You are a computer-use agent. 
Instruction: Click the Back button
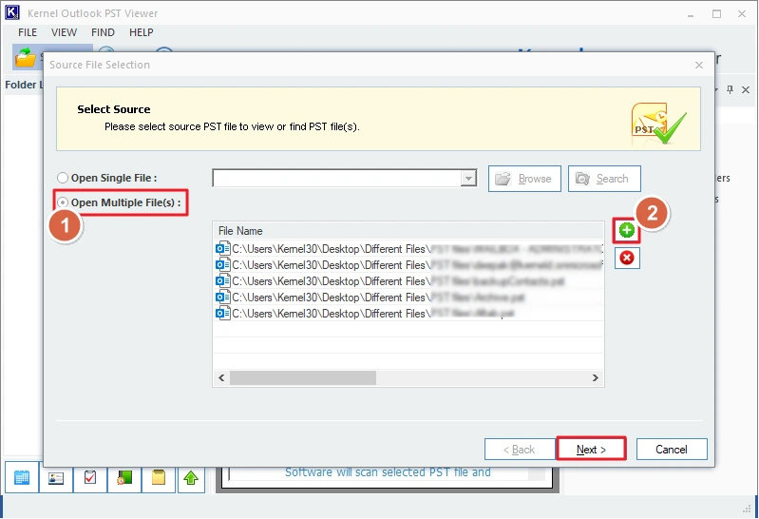520,450
